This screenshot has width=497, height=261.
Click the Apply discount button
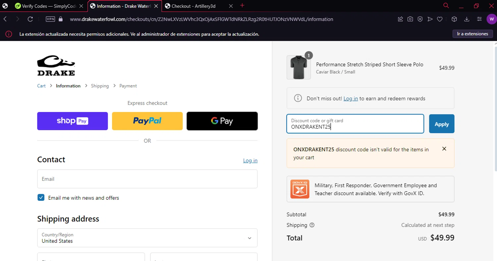point(442,124)
